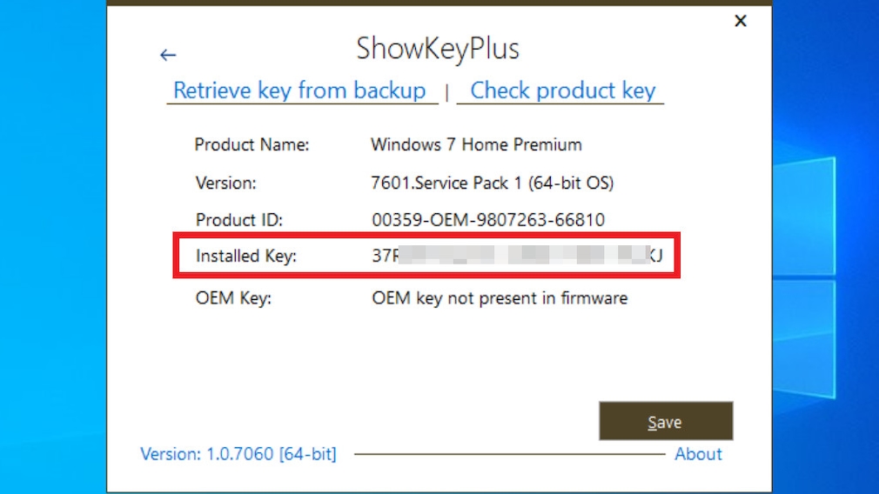Viewport: 879px width, 494px height.
Task: Click the Version label
Action: 225,183
